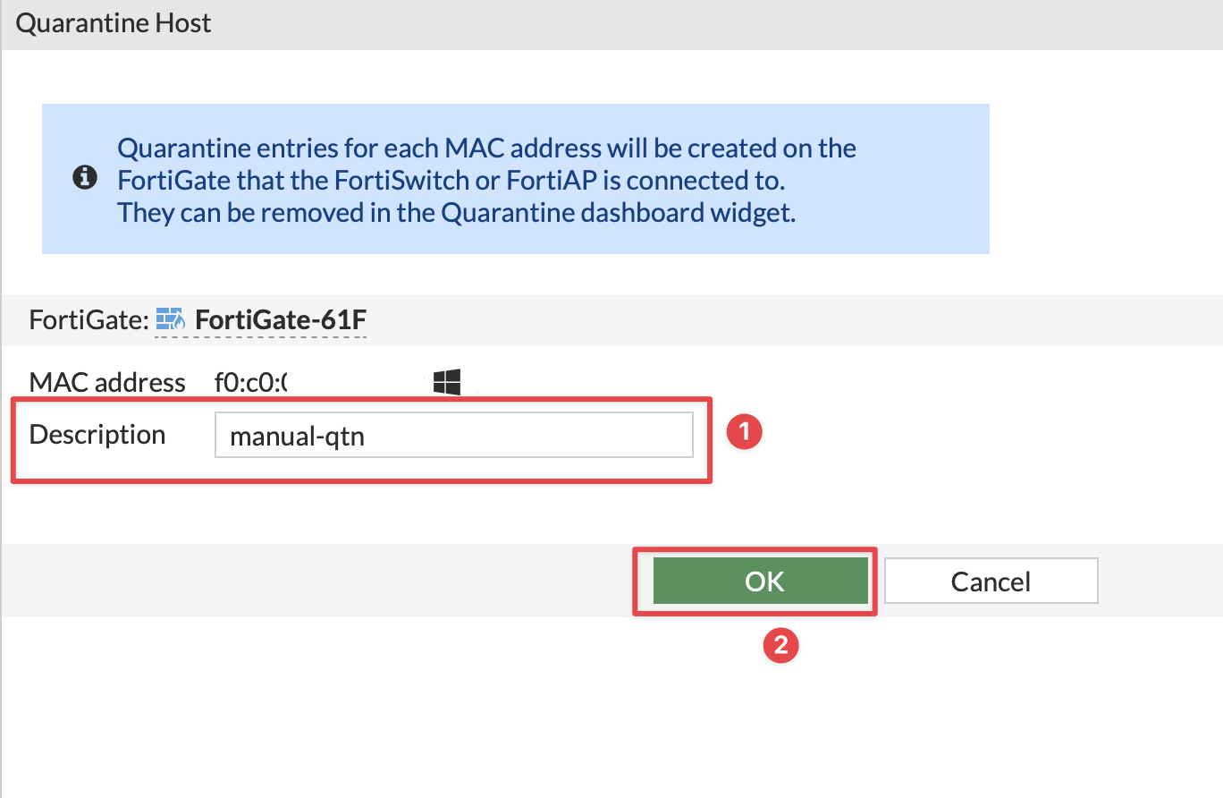This screenshot has width=1223, height=798.
Task: Click the "FortiSwitch or FortiAP is connected" line
Action: [451, 180]
